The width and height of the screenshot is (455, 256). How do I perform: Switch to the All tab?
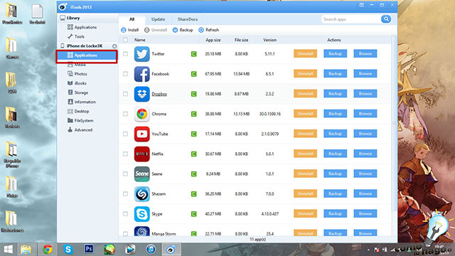132,19
